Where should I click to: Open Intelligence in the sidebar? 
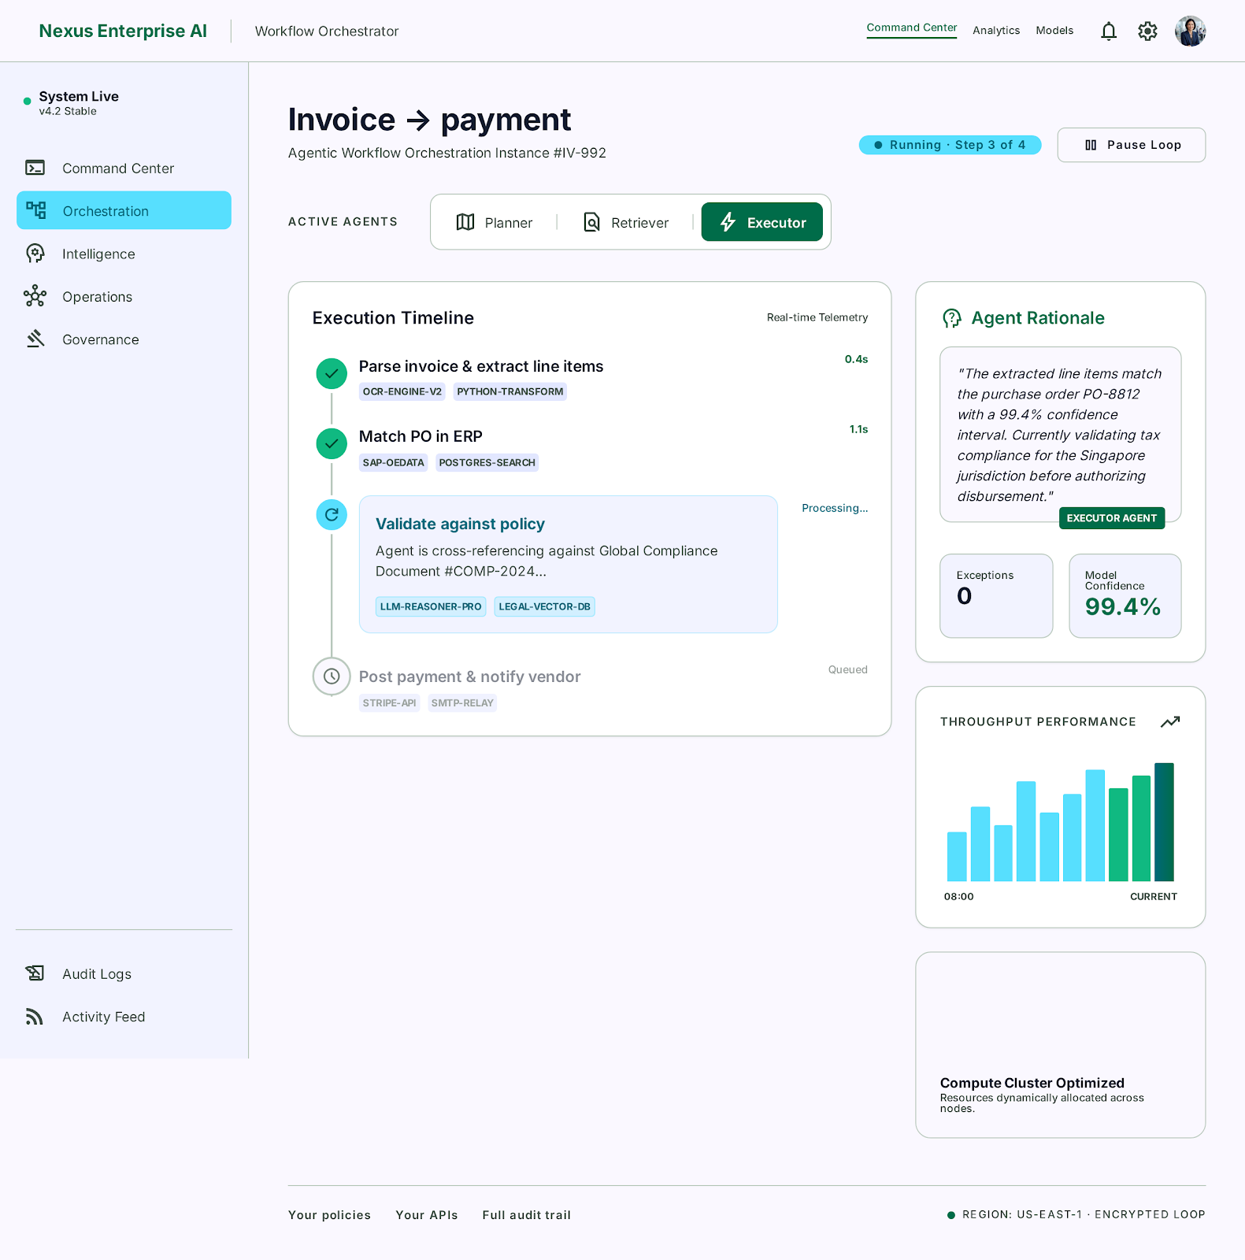coord(124,254)
